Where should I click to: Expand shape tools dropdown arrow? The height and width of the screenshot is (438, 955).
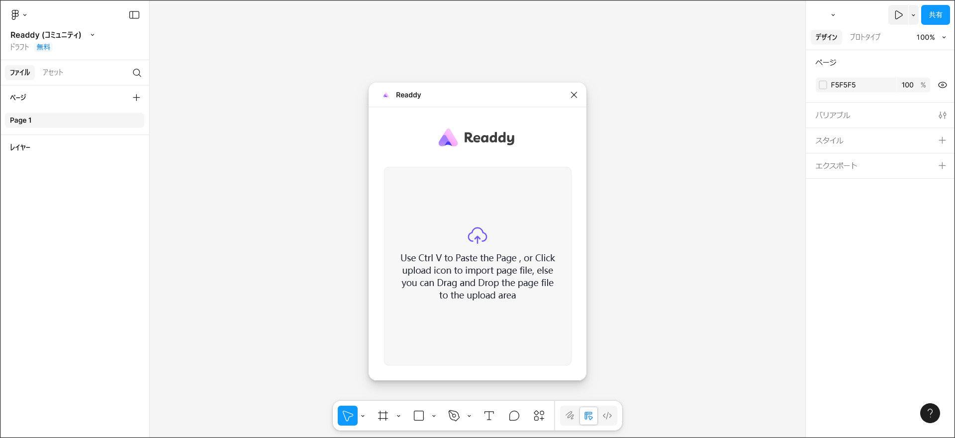(434, 416)
